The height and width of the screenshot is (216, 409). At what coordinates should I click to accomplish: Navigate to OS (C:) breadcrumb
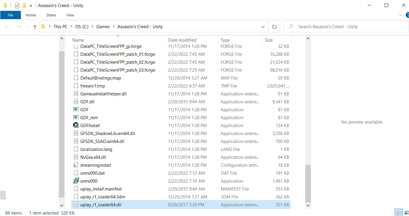(x=82, y=27)
